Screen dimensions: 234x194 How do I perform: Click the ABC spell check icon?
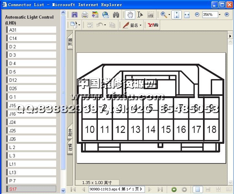90,25
